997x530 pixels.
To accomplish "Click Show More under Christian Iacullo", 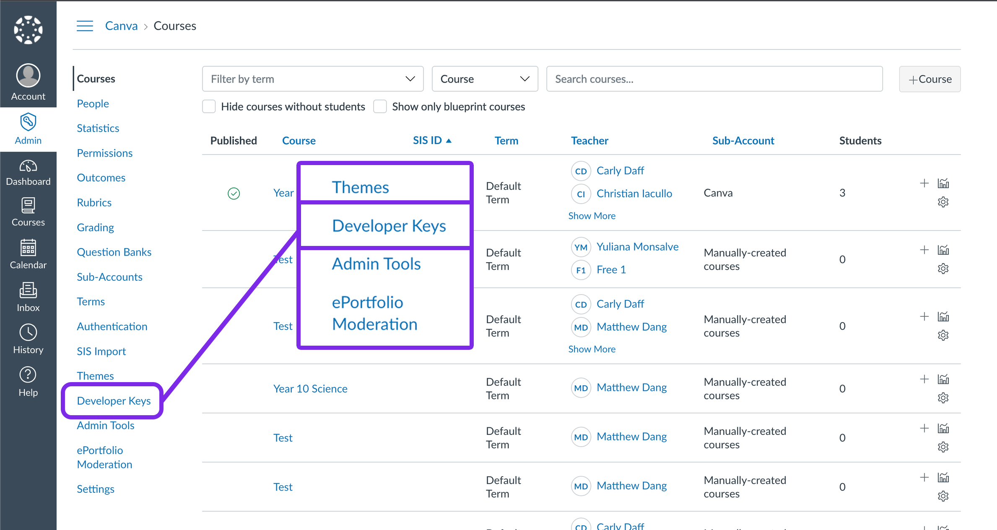I will pyautogui.click(x=592, y=216).
